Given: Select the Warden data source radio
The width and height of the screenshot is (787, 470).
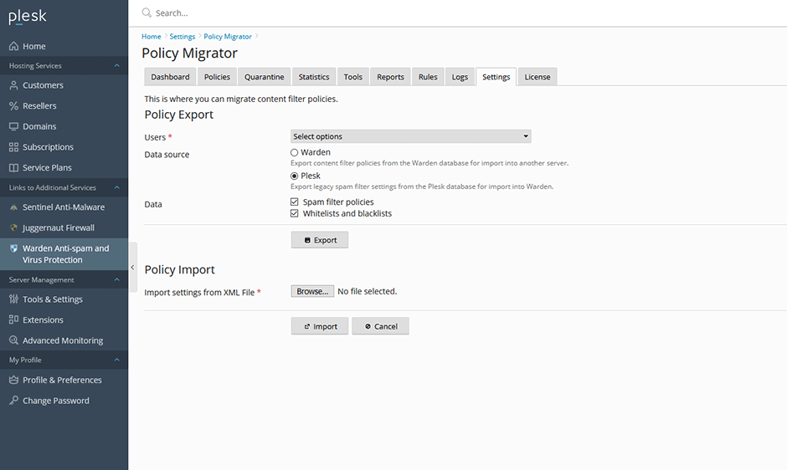Looking at the screenshot, I should click(294, 152).
